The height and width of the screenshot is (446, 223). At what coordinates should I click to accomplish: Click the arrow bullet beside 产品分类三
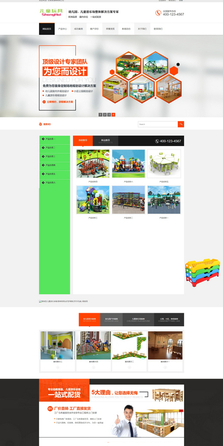tap(43, 157)
